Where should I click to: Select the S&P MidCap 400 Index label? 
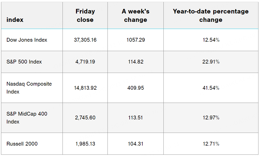[x=27, y=118]
